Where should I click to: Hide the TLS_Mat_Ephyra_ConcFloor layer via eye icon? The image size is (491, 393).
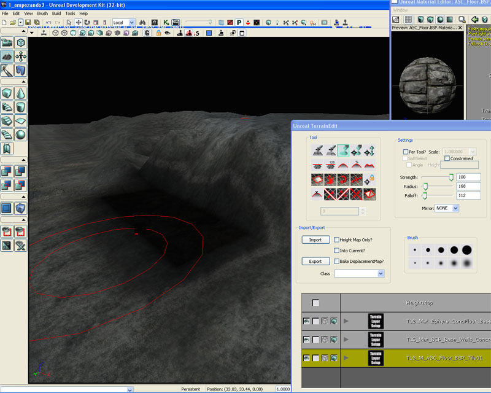pyautogui.click(x=306, y=321)
